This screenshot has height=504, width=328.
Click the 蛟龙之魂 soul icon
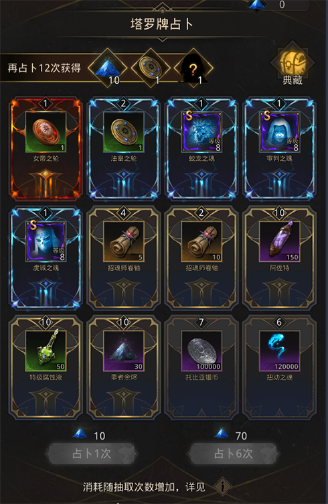pyautogui.click(x=201, y=132)
